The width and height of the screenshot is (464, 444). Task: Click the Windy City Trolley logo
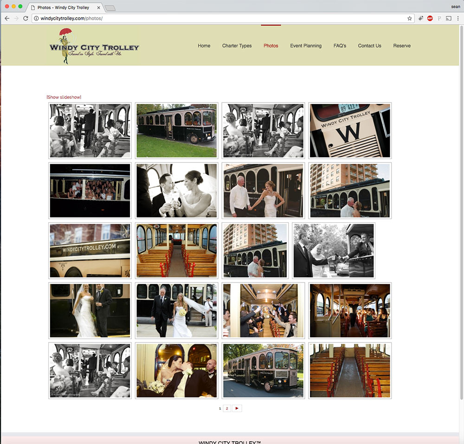pos(94,46)
